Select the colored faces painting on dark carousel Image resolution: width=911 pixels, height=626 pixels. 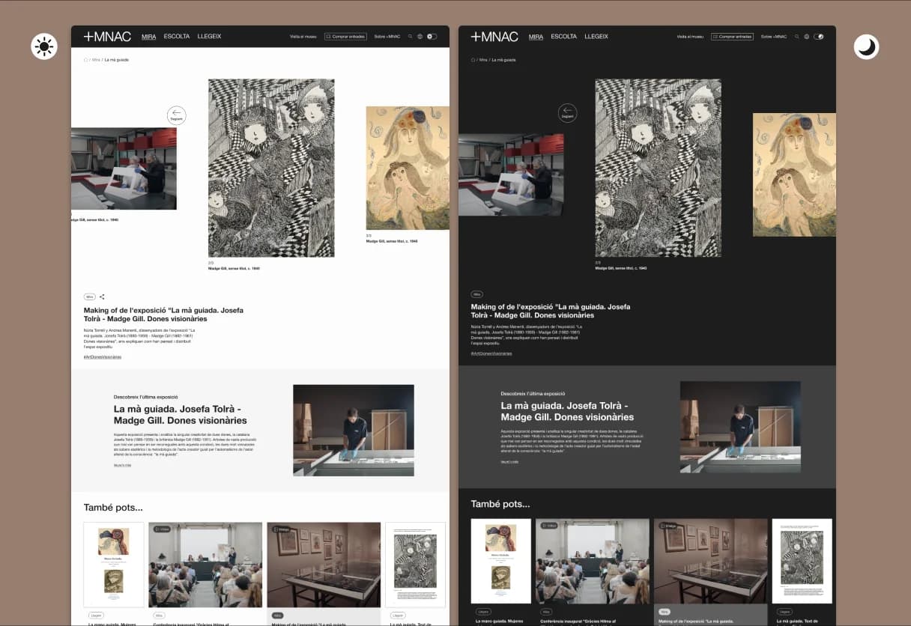pyautogui.click(x=794, y=174)
